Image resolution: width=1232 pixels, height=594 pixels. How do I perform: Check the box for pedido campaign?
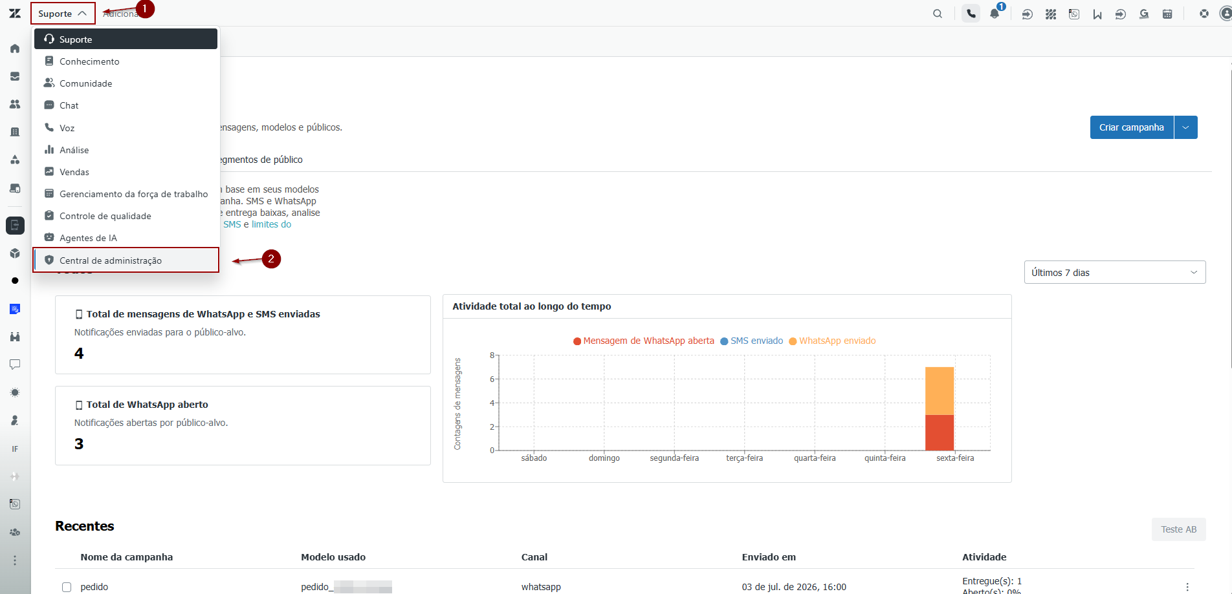pyautogui.click(x=67, y=587)
